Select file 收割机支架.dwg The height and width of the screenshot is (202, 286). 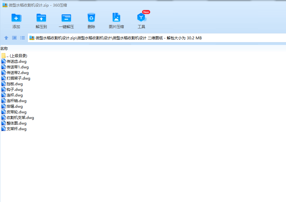pos(18,118)
